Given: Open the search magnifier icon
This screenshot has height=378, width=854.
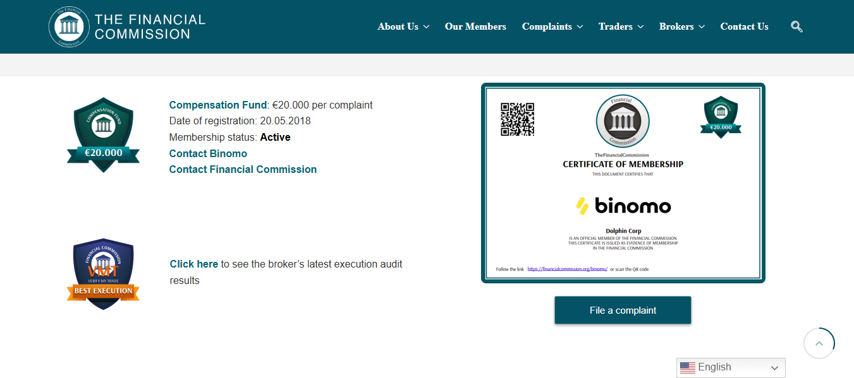Looking at the screenshot, I should coord(796,26).
